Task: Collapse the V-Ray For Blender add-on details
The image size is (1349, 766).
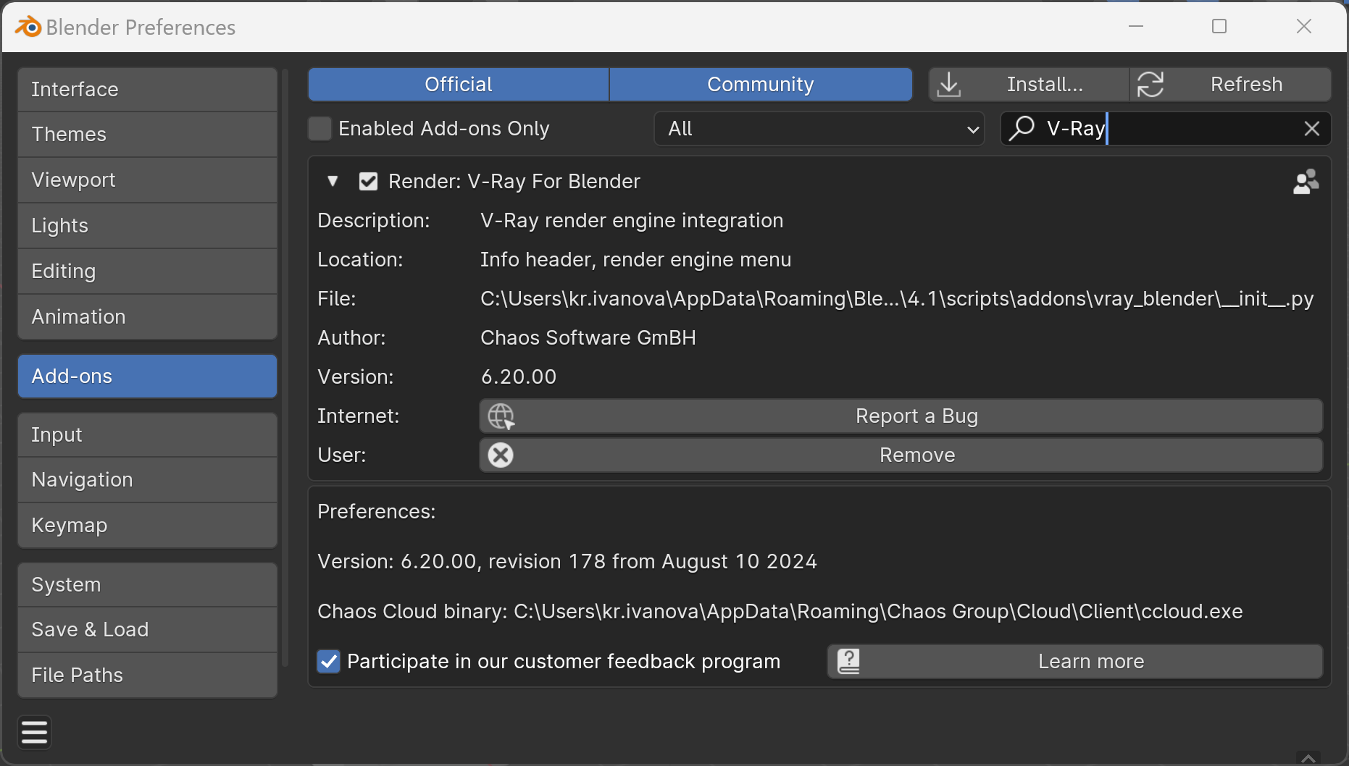Action: click(x=333, y=181)
